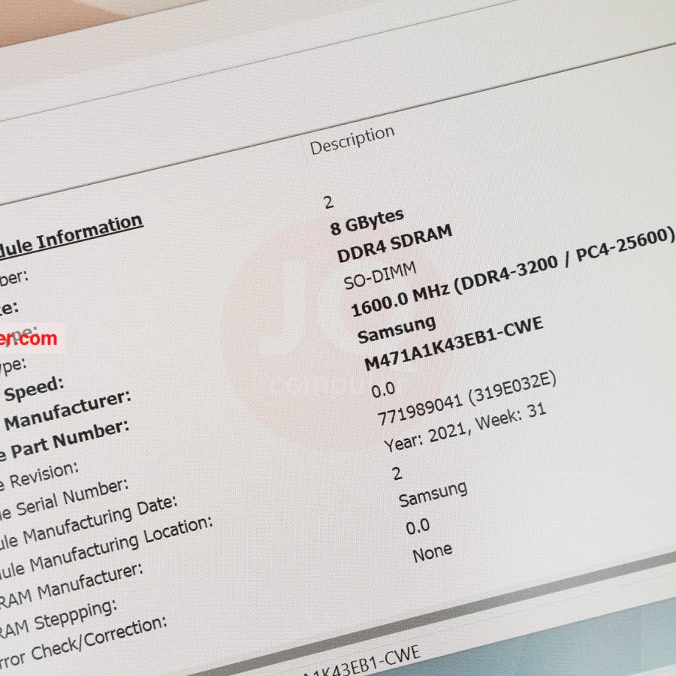Select the 'Description' column header

pyautogui.click(x=352, y=140)
